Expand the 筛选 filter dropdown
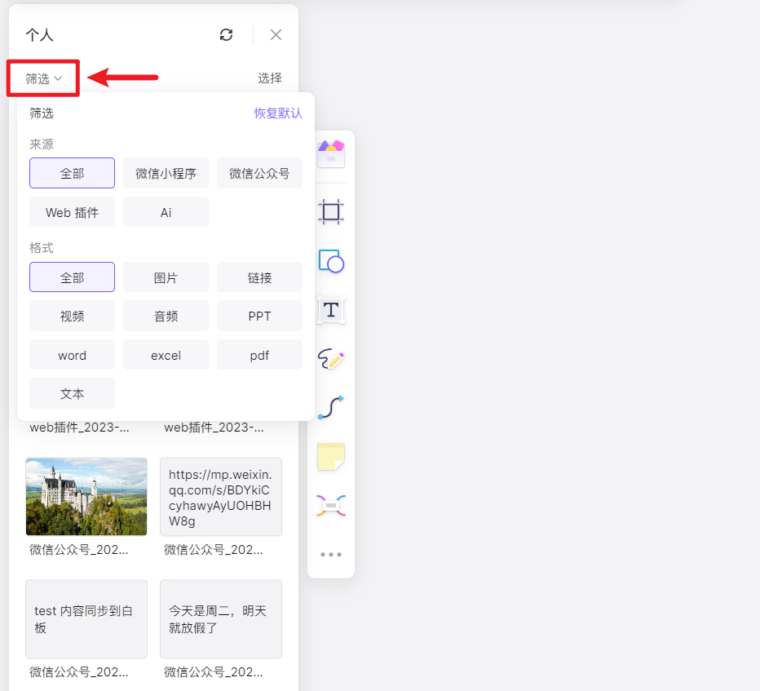 click(x=43, y=78)
